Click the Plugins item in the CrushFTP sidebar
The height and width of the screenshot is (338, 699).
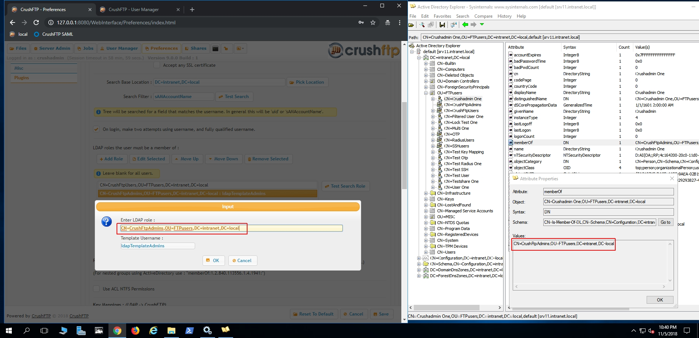coord(44,78)
